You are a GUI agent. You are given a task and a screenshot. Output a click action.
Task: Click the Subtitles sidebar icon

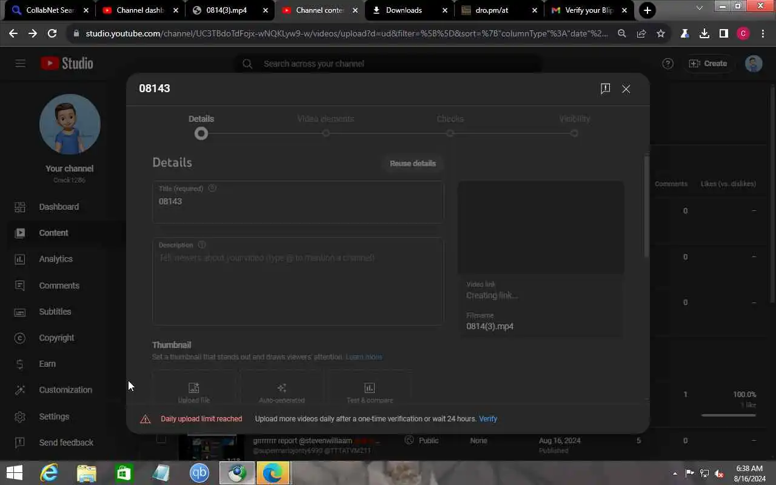pos(20,312)
